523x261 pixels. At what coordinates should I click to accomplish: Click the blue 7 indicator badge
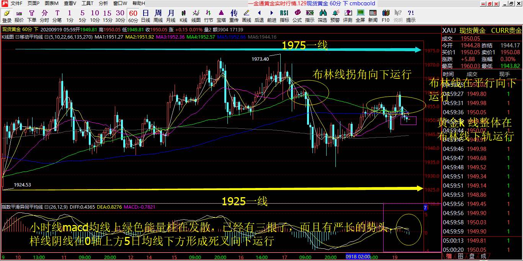(x=425, y=208)
